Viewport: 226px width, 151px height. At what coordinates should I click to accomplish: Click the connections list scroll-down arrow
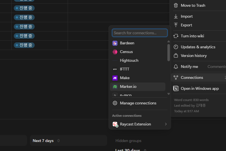coord(169,94)
